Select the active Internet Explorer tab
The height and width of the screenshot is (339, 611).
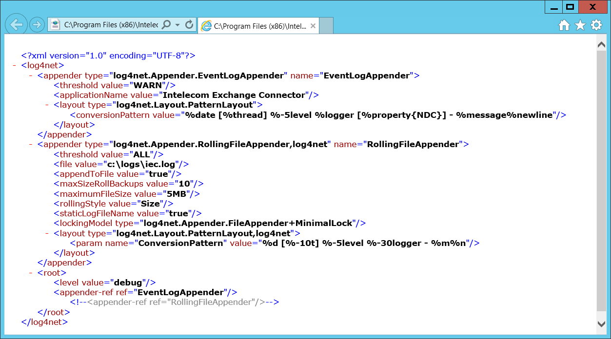[258, 26]
